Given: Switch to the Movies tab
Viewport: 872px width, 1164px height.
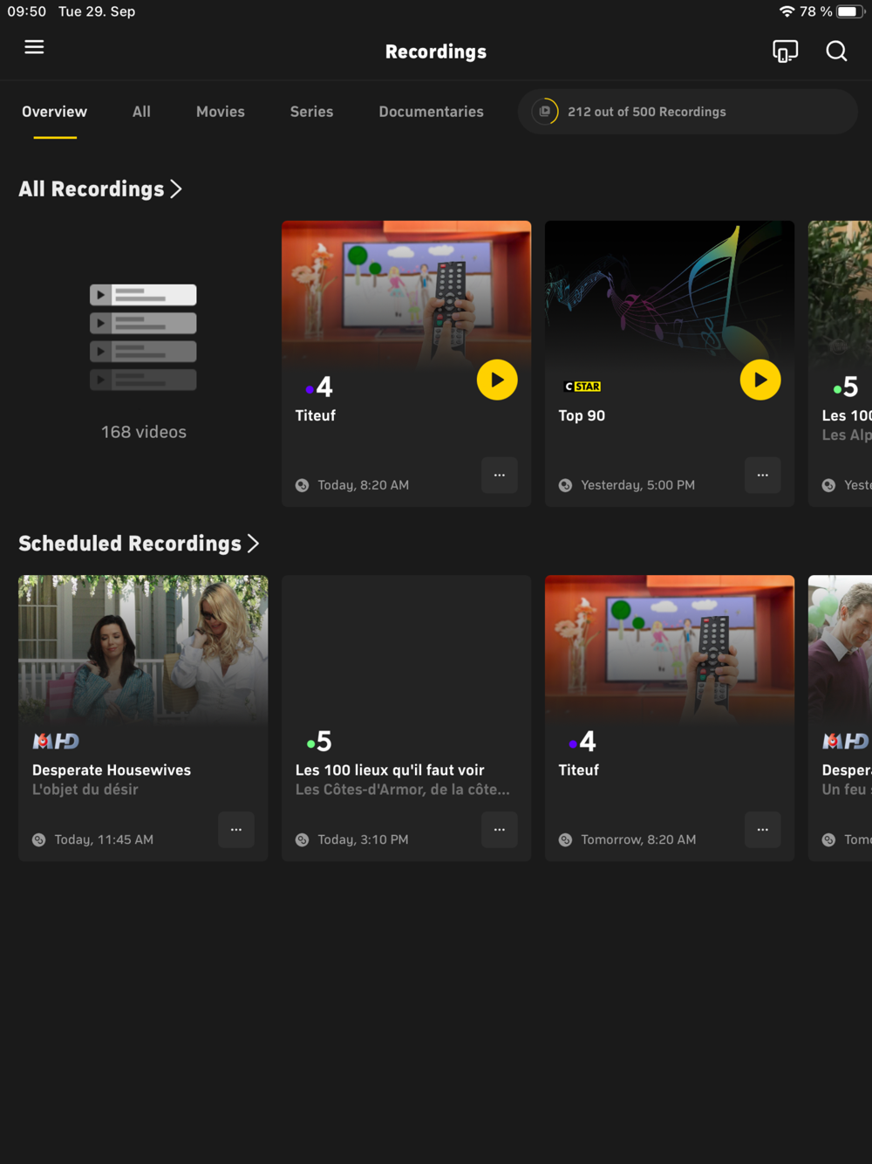Looking at the screenshot, I should click(x=221, y=112).
